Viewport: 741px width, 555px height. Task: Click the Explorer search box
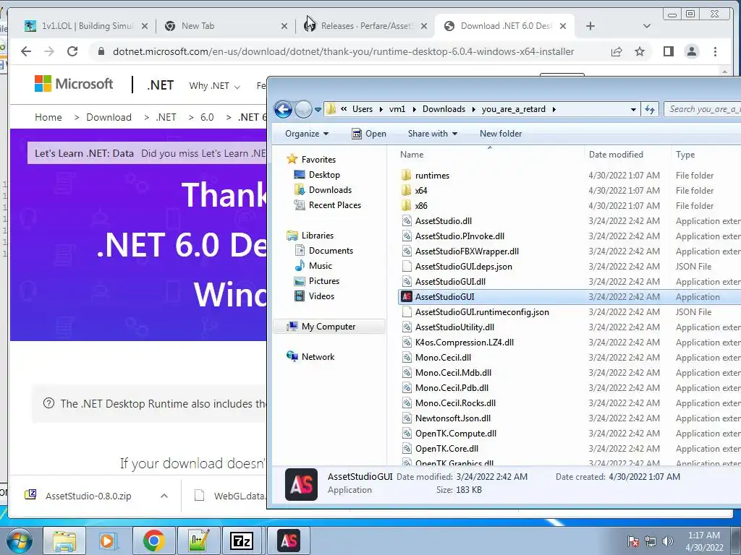[x=702, y=109]
